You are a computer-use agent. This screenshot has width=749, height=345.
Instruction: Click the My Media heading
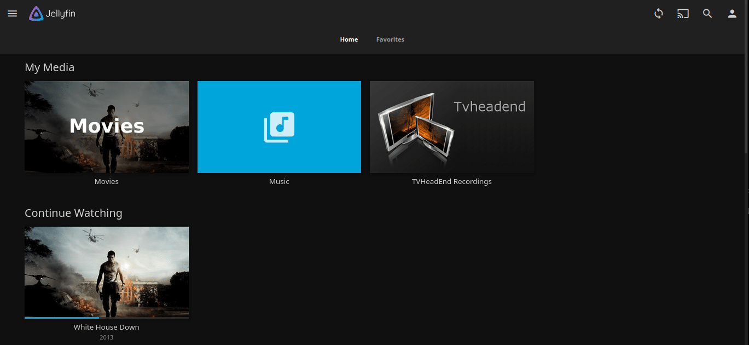[49, 67]
